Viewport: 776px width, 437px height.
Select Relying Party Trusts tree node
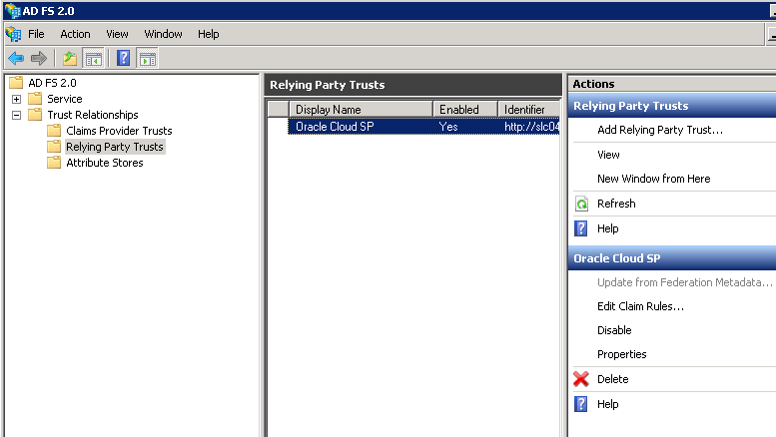pyautogui.click(x=115, y=147)
